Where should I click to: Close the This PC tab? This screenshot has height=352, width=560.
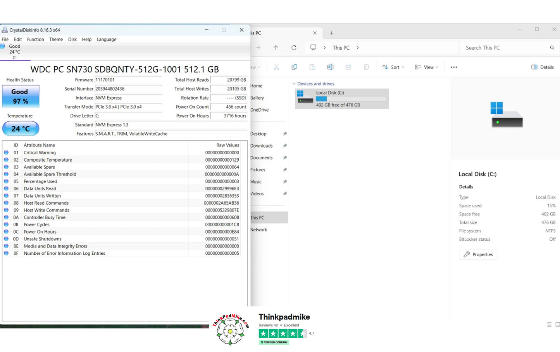[315, 33]
